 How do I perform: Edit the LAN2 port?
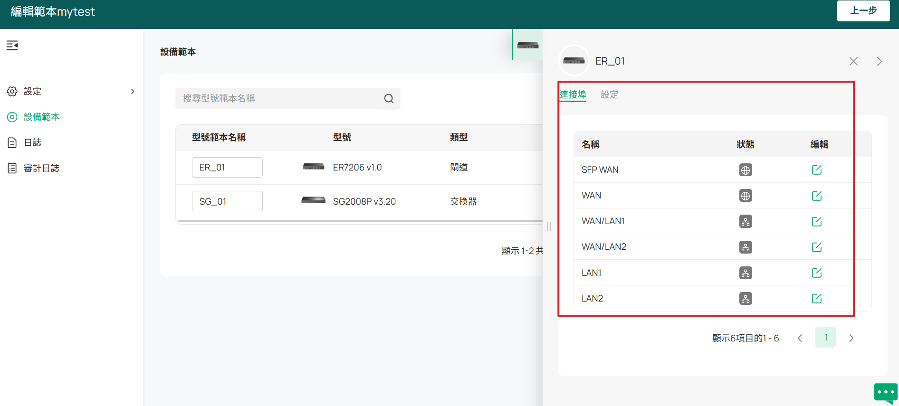[x=817, y=298]
